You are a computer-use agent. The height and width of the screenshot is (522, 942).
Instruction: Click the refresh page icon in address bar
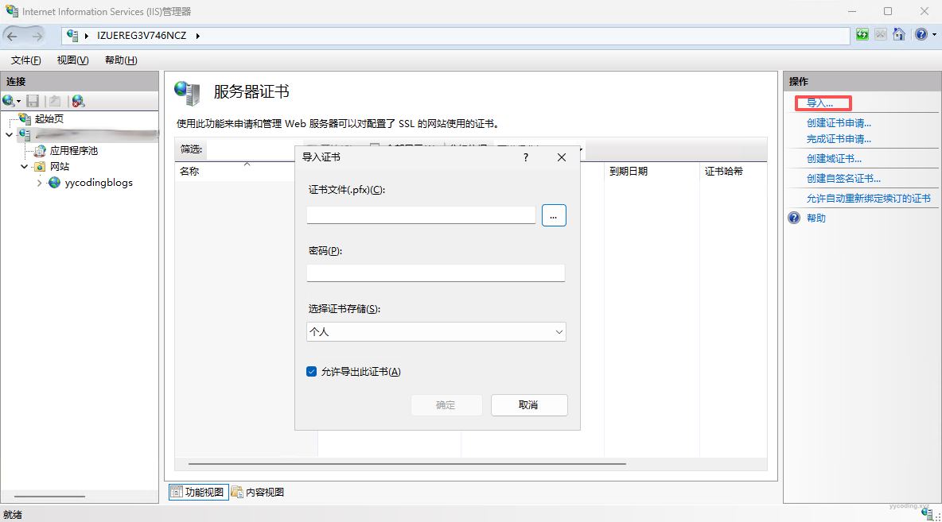click(x=862, y=35)
